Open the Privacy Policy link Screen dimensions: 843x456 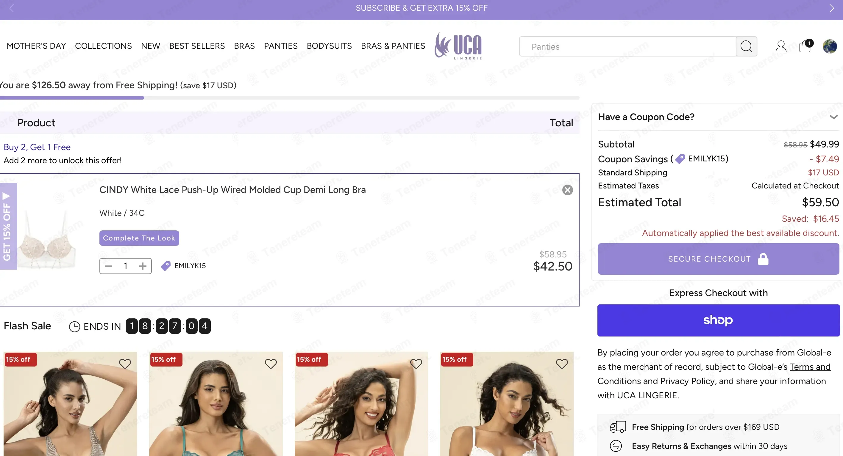(x=687, y=381)
